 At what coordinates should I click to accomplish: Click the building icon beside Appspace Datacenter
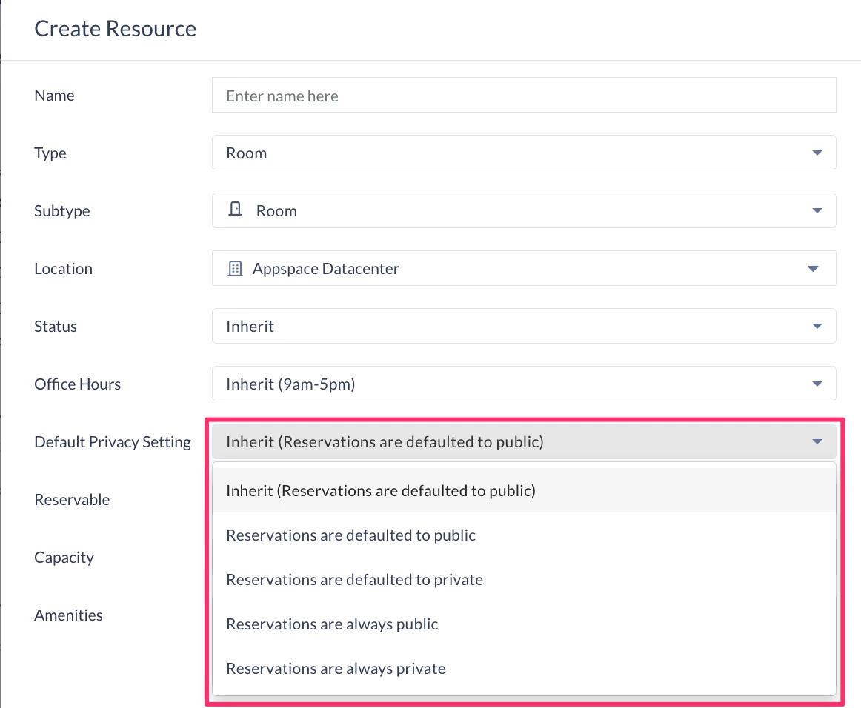click(235, 268)
